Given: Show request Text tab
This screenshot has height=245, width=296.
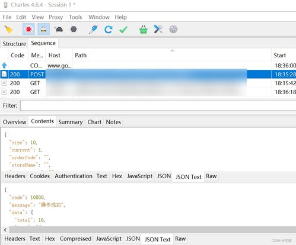Looking at the screenshot, I should pos(101,176).
